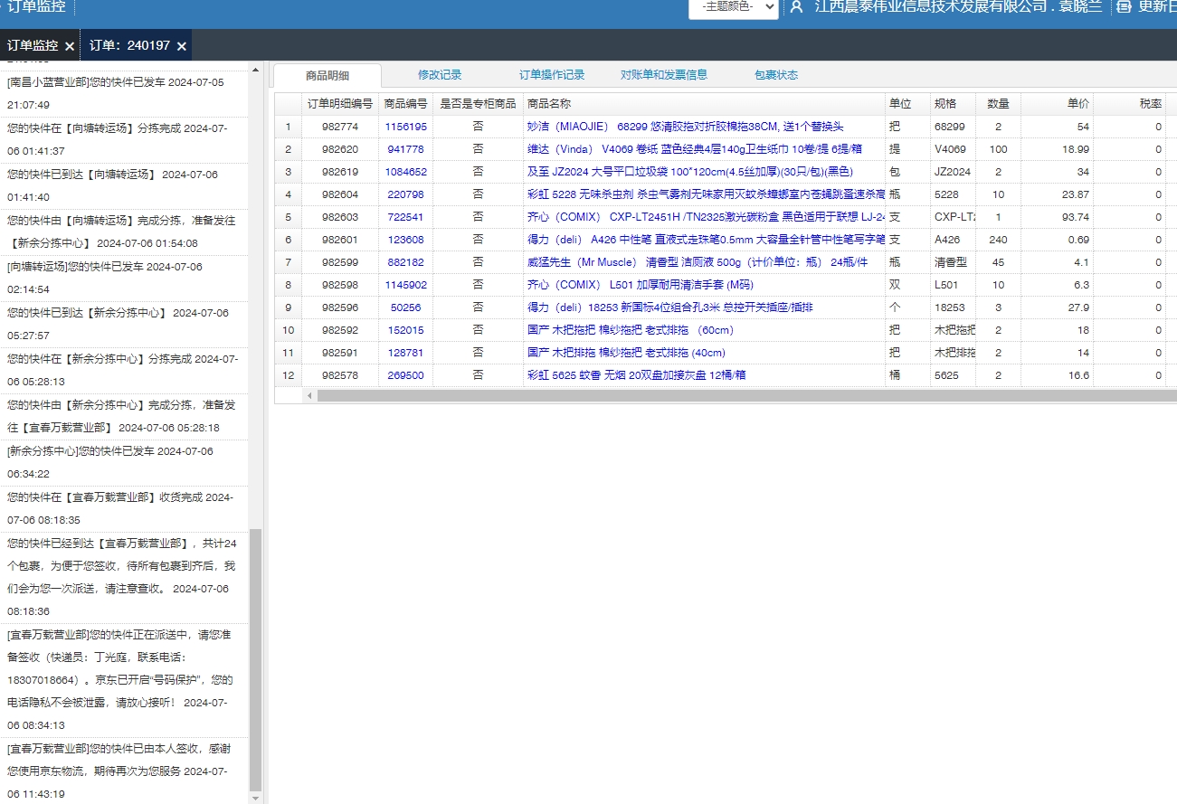Select row number 7 cell
The width and height of the screenshot is (1177, 804).
tap(288, 262)
